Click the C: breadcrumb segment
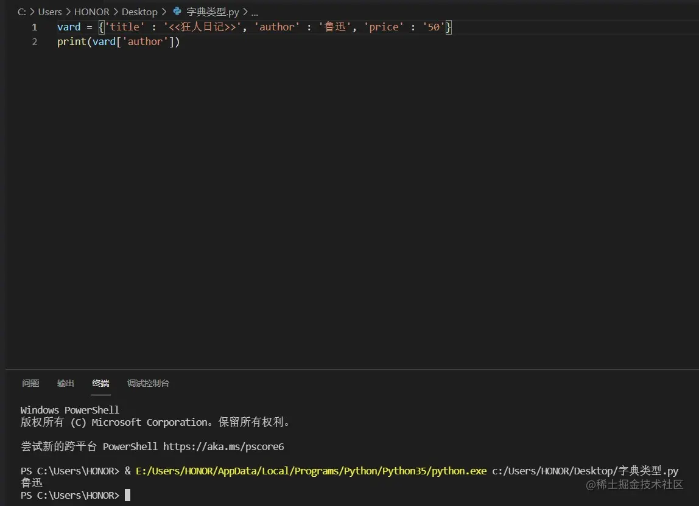The image size is (699, 506). point(21,12)
